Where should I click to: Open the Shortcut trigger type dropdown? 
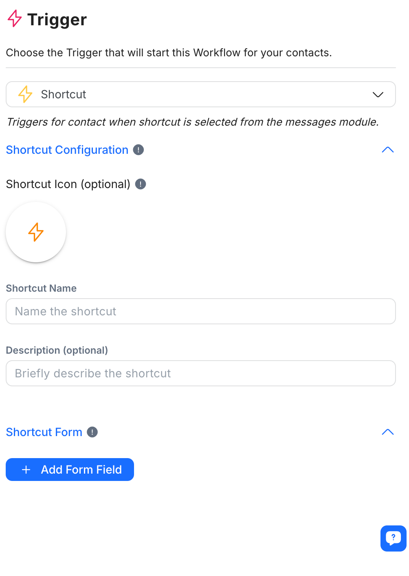coord(200,94)
